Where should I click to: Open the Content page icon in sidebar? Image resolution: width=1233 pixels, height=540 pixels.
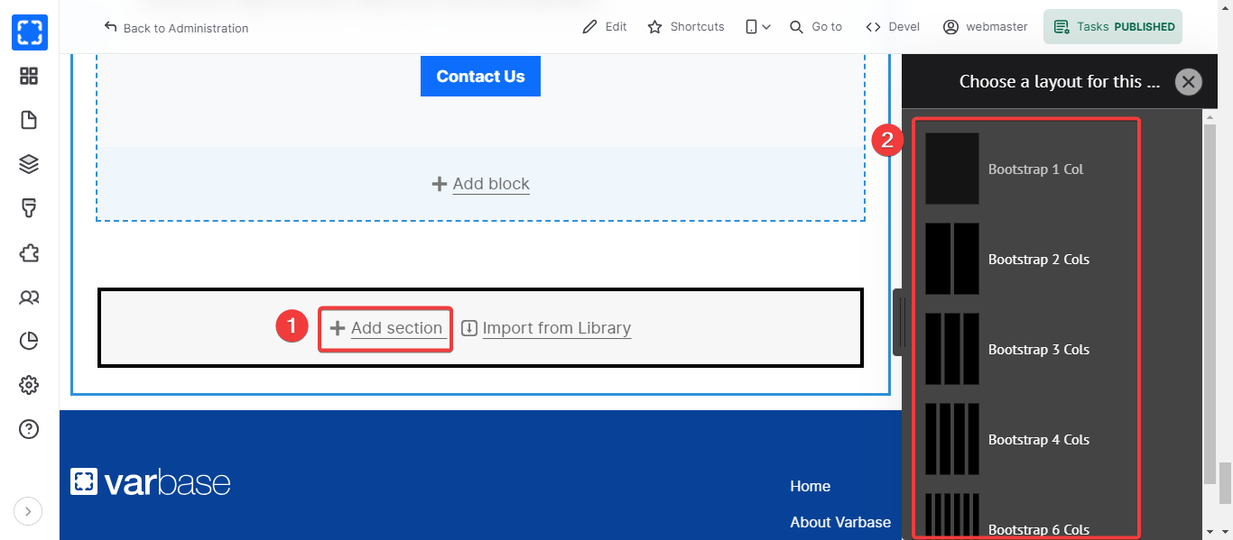click(x=29, y=120)
